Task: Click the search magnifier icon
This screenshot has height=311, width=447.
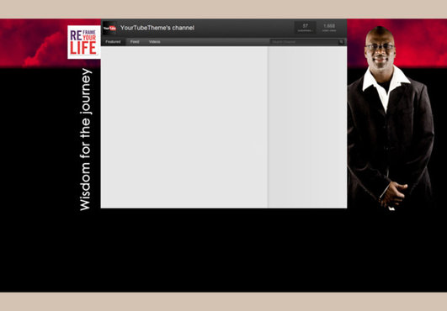Action: [341, 42]
